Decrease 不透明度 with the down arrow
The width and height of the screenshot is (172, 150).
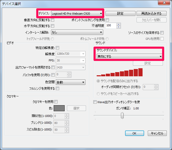pos(119,27)
